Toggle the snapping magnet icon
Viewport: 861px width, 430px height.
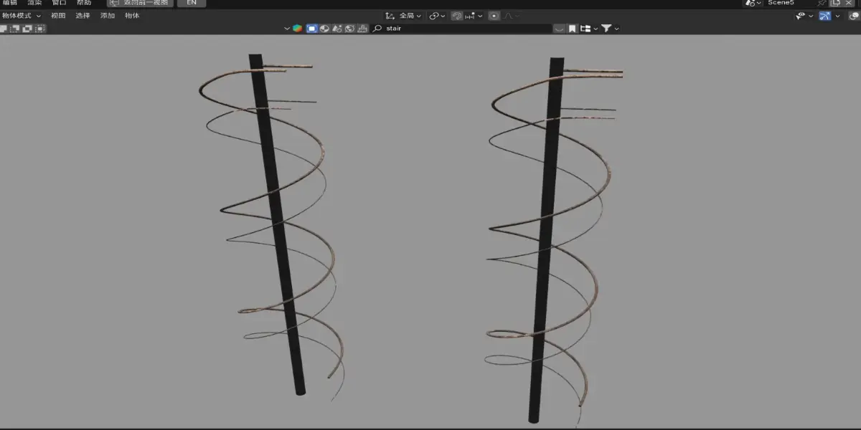click(456, 16)
